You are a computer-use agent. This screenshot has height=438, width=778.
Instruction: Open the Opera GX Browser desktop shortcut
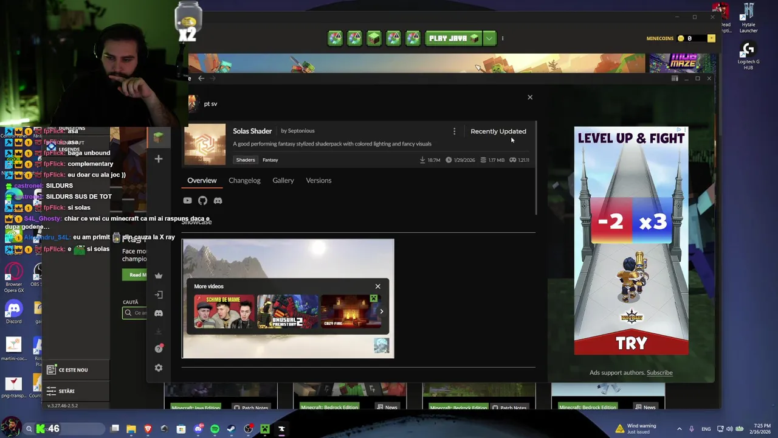point(14,279)
